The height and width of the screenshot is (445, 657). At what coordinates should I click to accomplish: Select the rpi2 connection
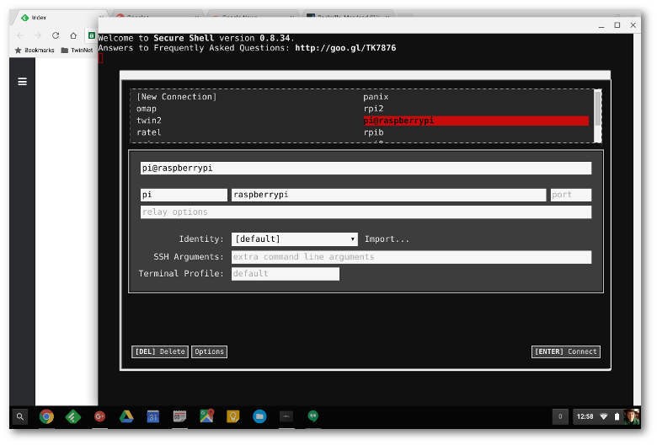pos(373,109)
